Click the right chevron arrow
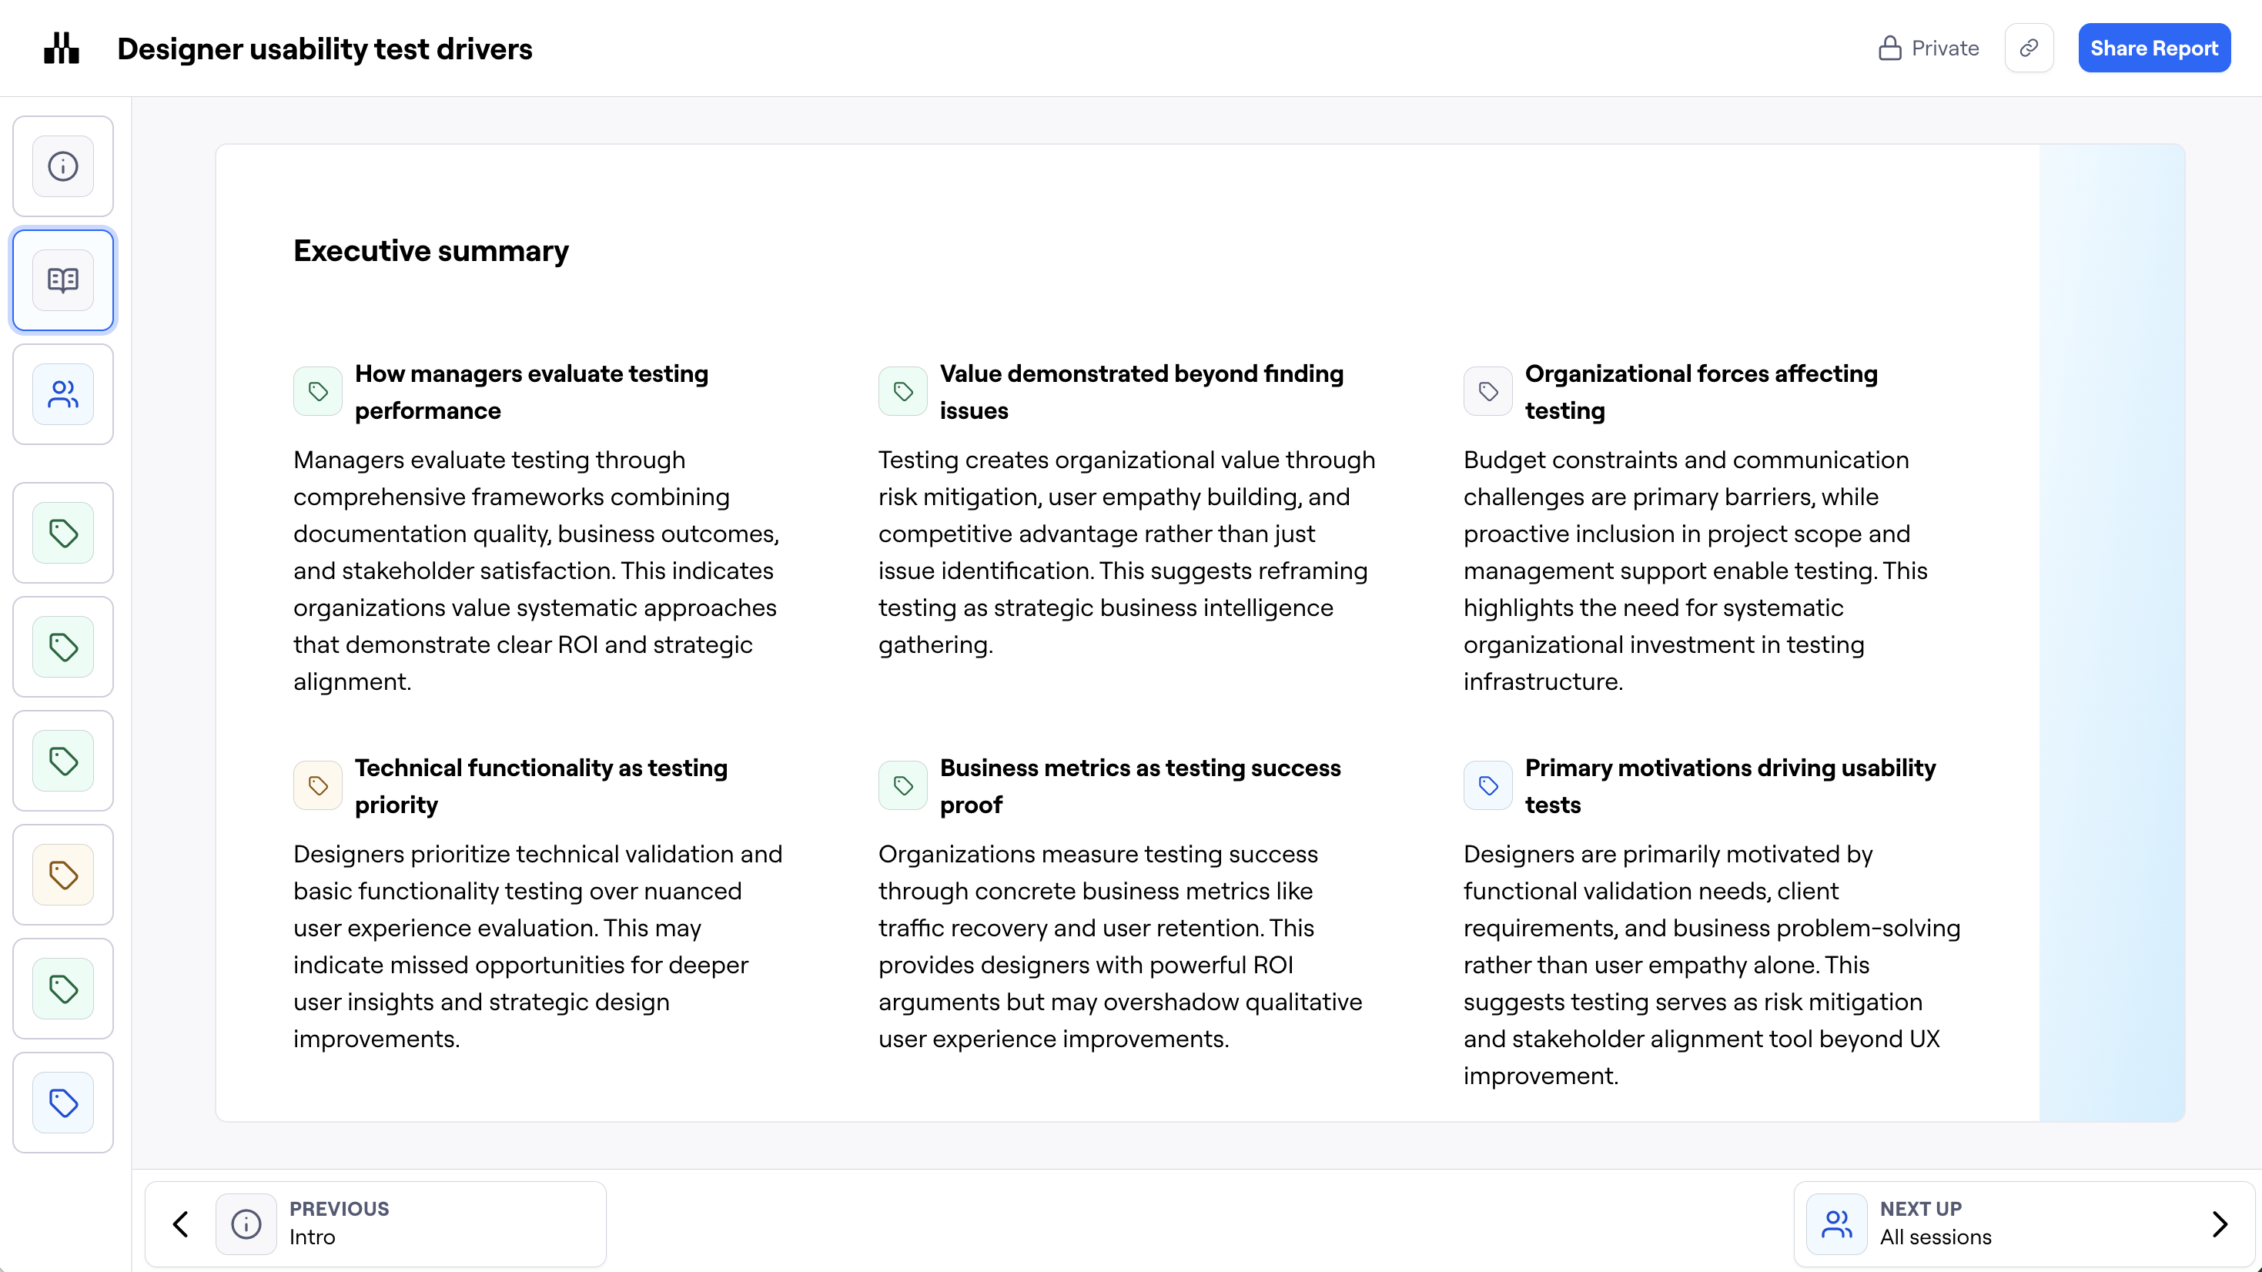Screen dimensions: 2262x1272 pyautogui.click(x=2220, y=1223)
